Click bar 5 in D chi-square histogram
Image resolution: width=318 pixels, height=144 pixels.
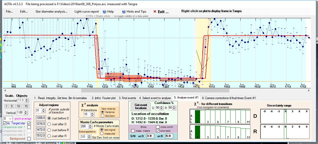(x=218, y=117)
